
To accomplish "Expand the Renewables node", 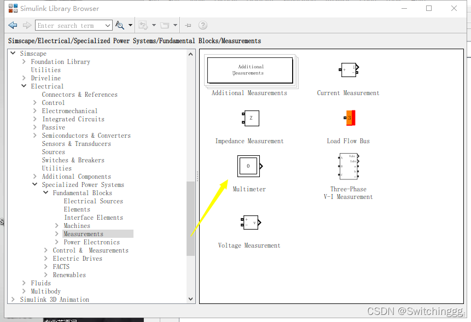I will point(45,274).
